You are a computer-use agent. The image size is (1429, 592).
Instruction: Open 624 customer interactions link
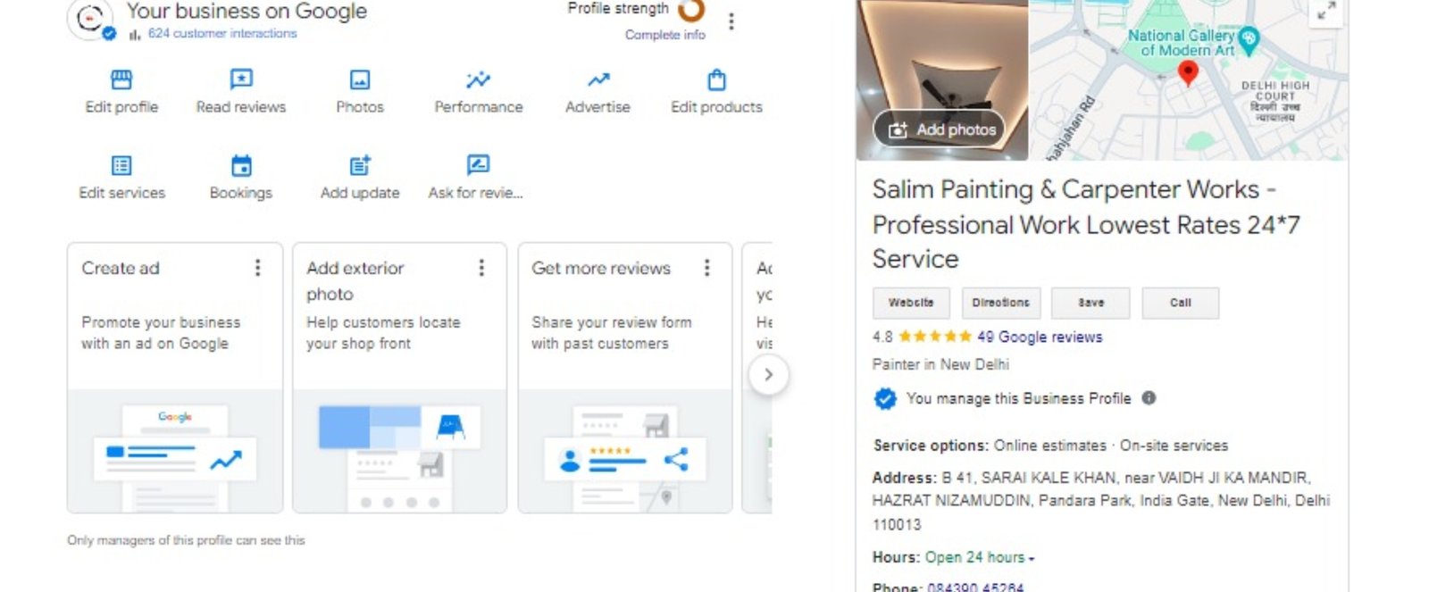tap(222, 33)
